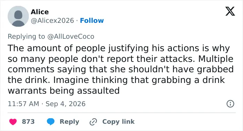The width and height of the screenshot is (243, 131).
Task: Click the display name Alice
Action: tap(40, 12)
